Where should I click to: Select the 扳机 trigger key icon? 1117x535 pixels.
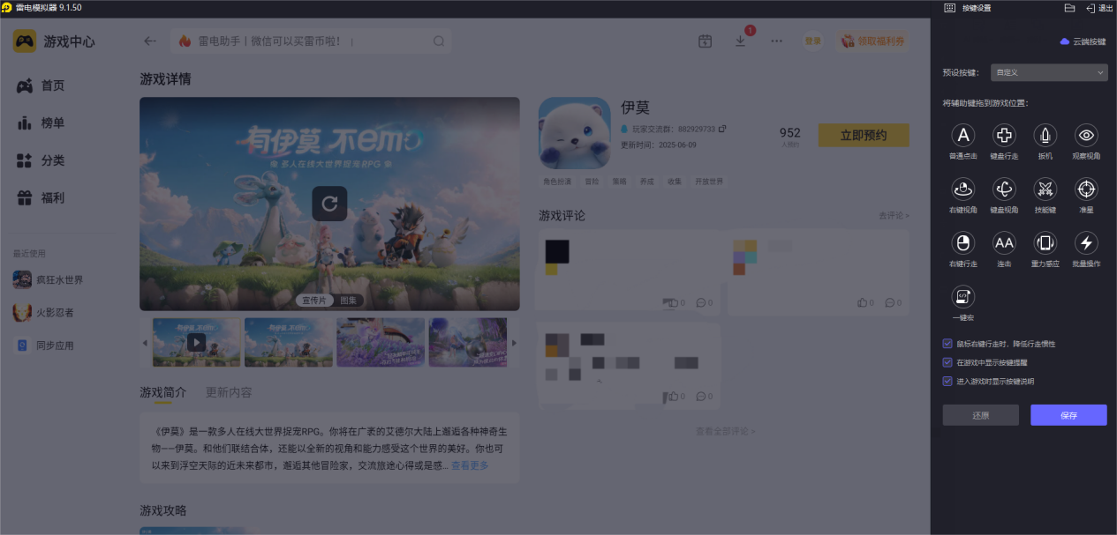point(1045,137)
